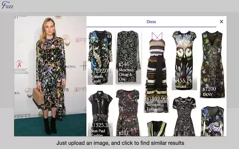239x149 pixels.
Task: Click the Jean Paul Gaultier brand name
Action: (98, 133)
